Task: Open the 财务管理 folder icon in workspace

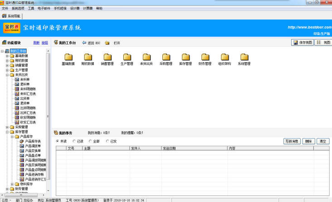Action: pyautogui.click(x=205, y=57)
